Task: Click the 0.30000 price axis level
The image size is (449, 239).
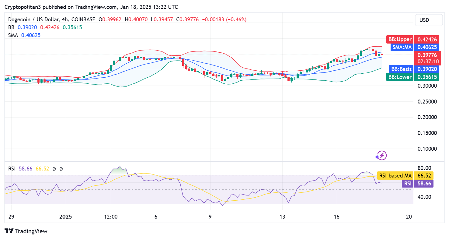Action: point(428,86)
